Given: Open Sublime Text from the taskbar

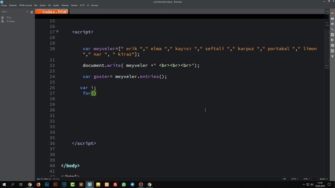Looking at the screenshot, I should click(81, 184).
